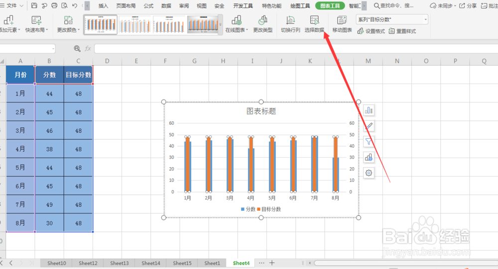Click the Print Preview icon
This screenshot has width=498, height=269.
[x=64, y=5]
